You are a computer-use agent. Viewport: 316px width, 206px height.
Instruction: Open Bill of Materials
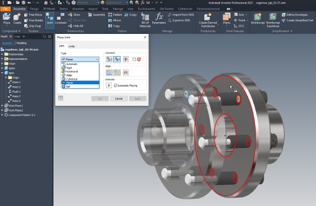pos(145,20)
